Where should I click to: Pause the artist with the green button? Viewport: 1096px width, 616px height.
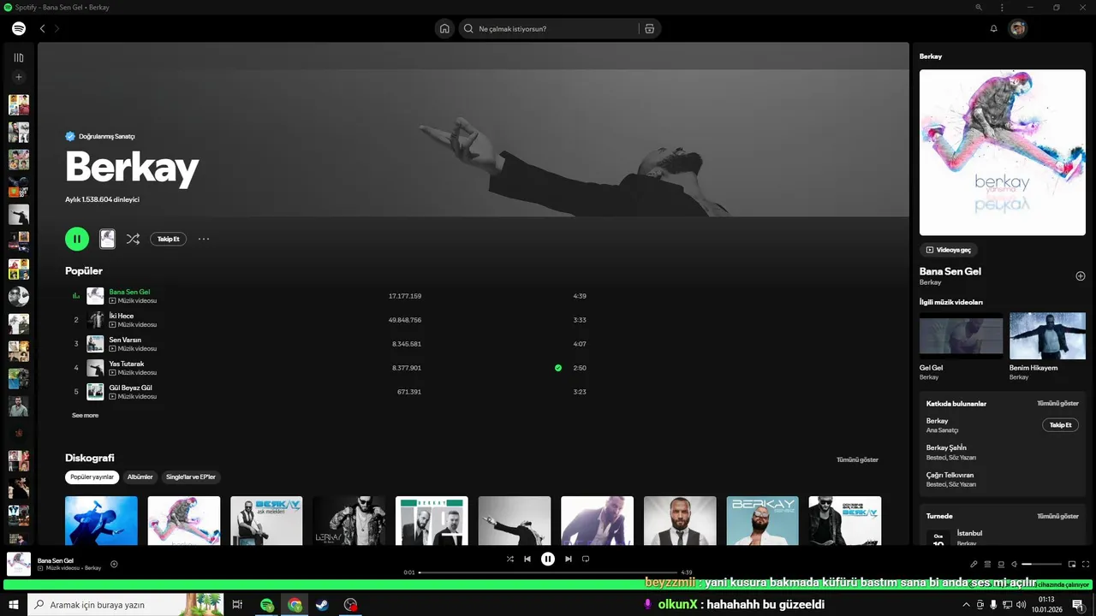[77, 239]
